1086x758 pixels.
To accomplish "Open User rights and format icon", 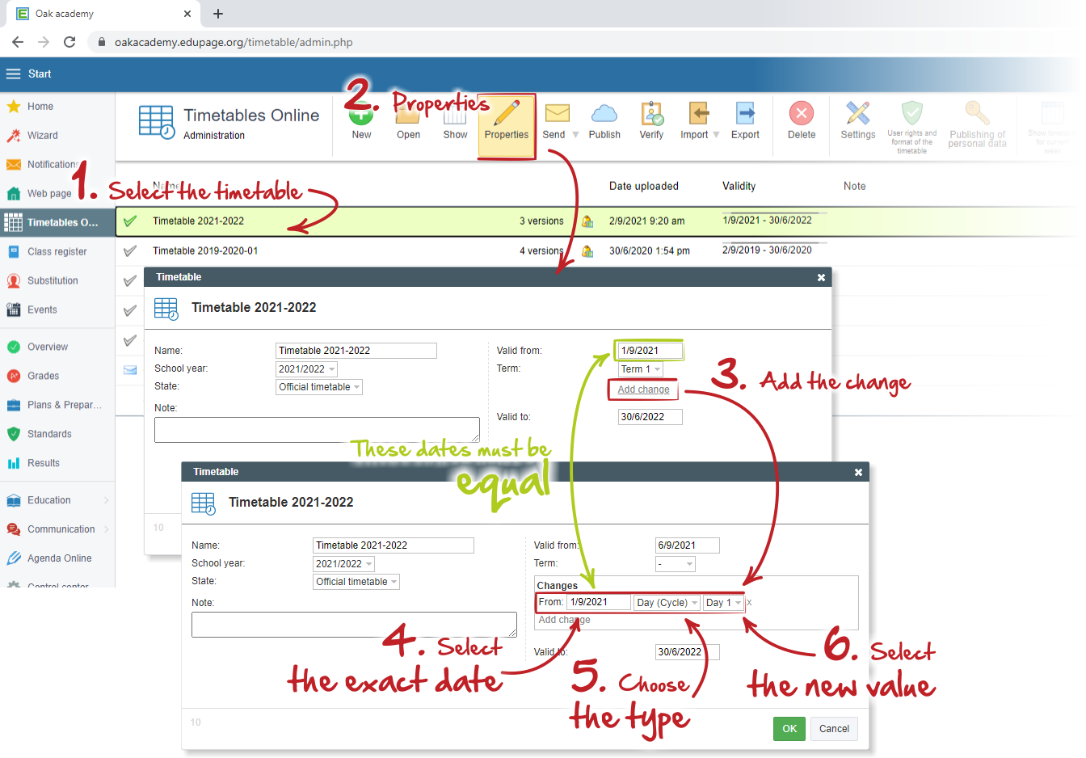I will pyautogui.click(x=911, y=113).
